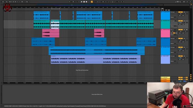
Task: Open the Ext. In input dropdown on pink track
Action: pos(174,30)
